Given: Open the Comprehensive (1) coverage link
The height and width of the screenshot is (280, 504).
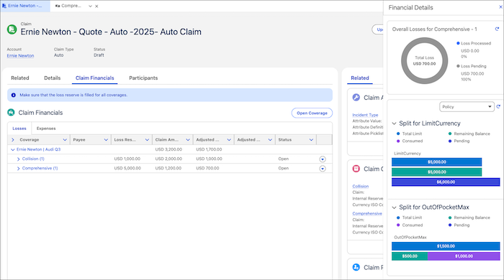Looking at the screenshot, I should pos(40,168).
